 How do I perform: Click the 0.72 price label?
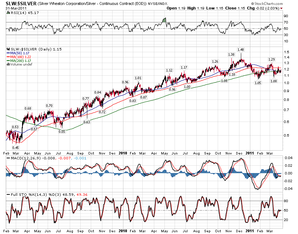tap(102, 112)
